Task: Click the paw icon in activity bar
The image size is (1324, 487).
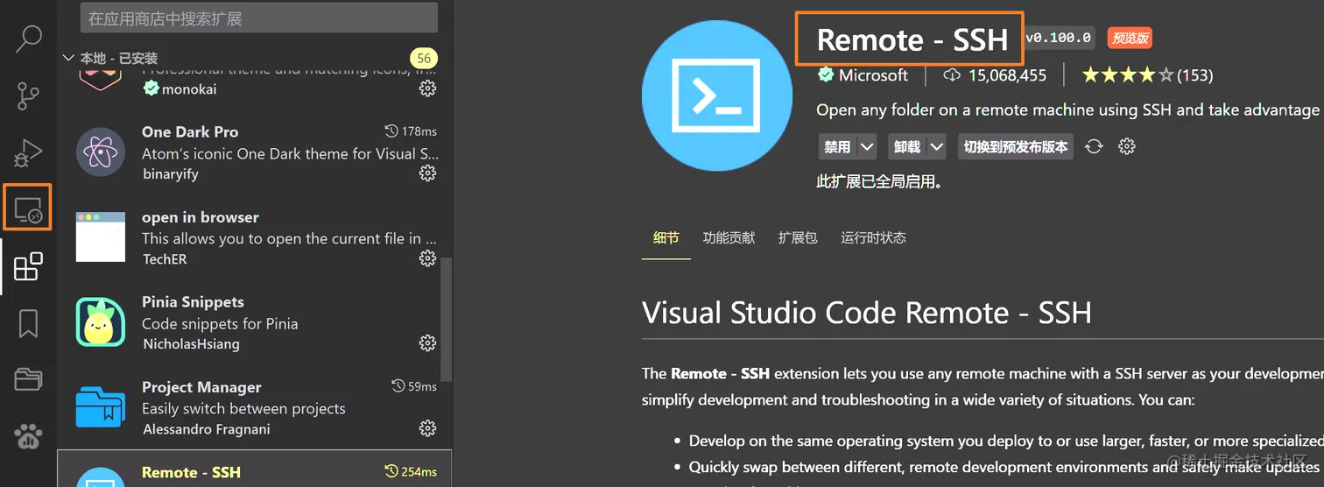Action: (x=29, y=435)
